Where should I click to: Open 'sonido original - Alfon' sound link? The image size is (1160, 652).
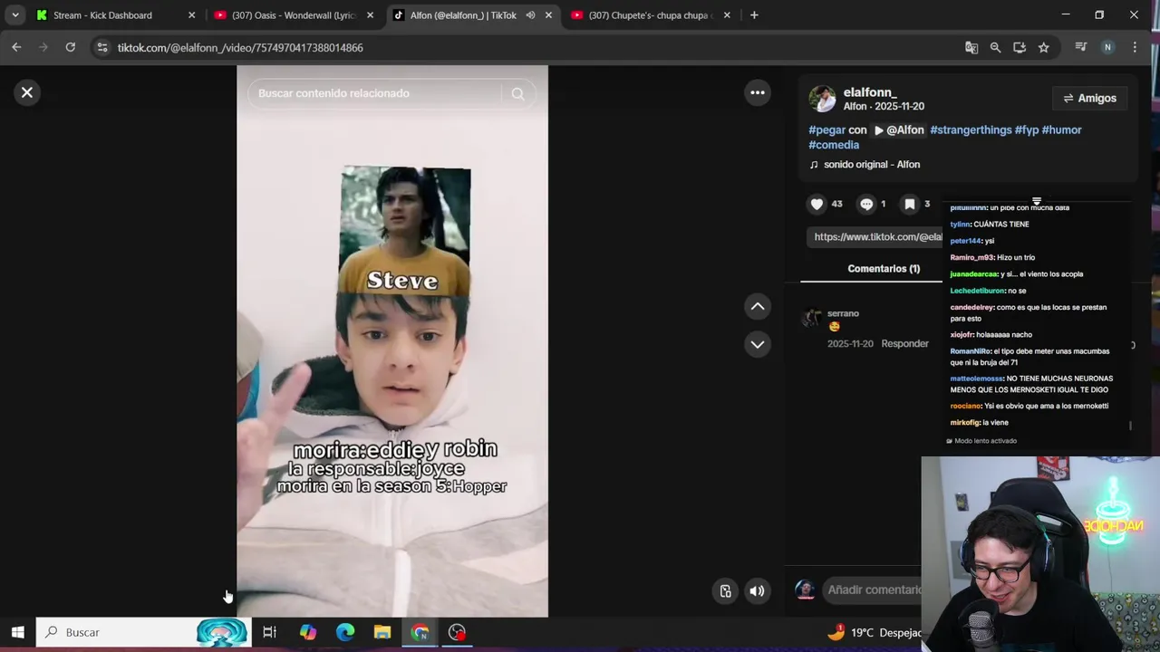click(872, 164)
